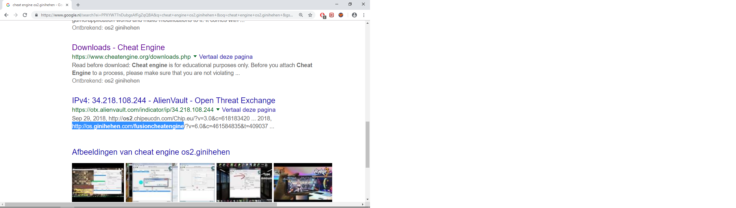This screenshot has width=736, height=208.
Task: Open the second image thumbnail with cyan circle
Action: [x=152, y=182]
